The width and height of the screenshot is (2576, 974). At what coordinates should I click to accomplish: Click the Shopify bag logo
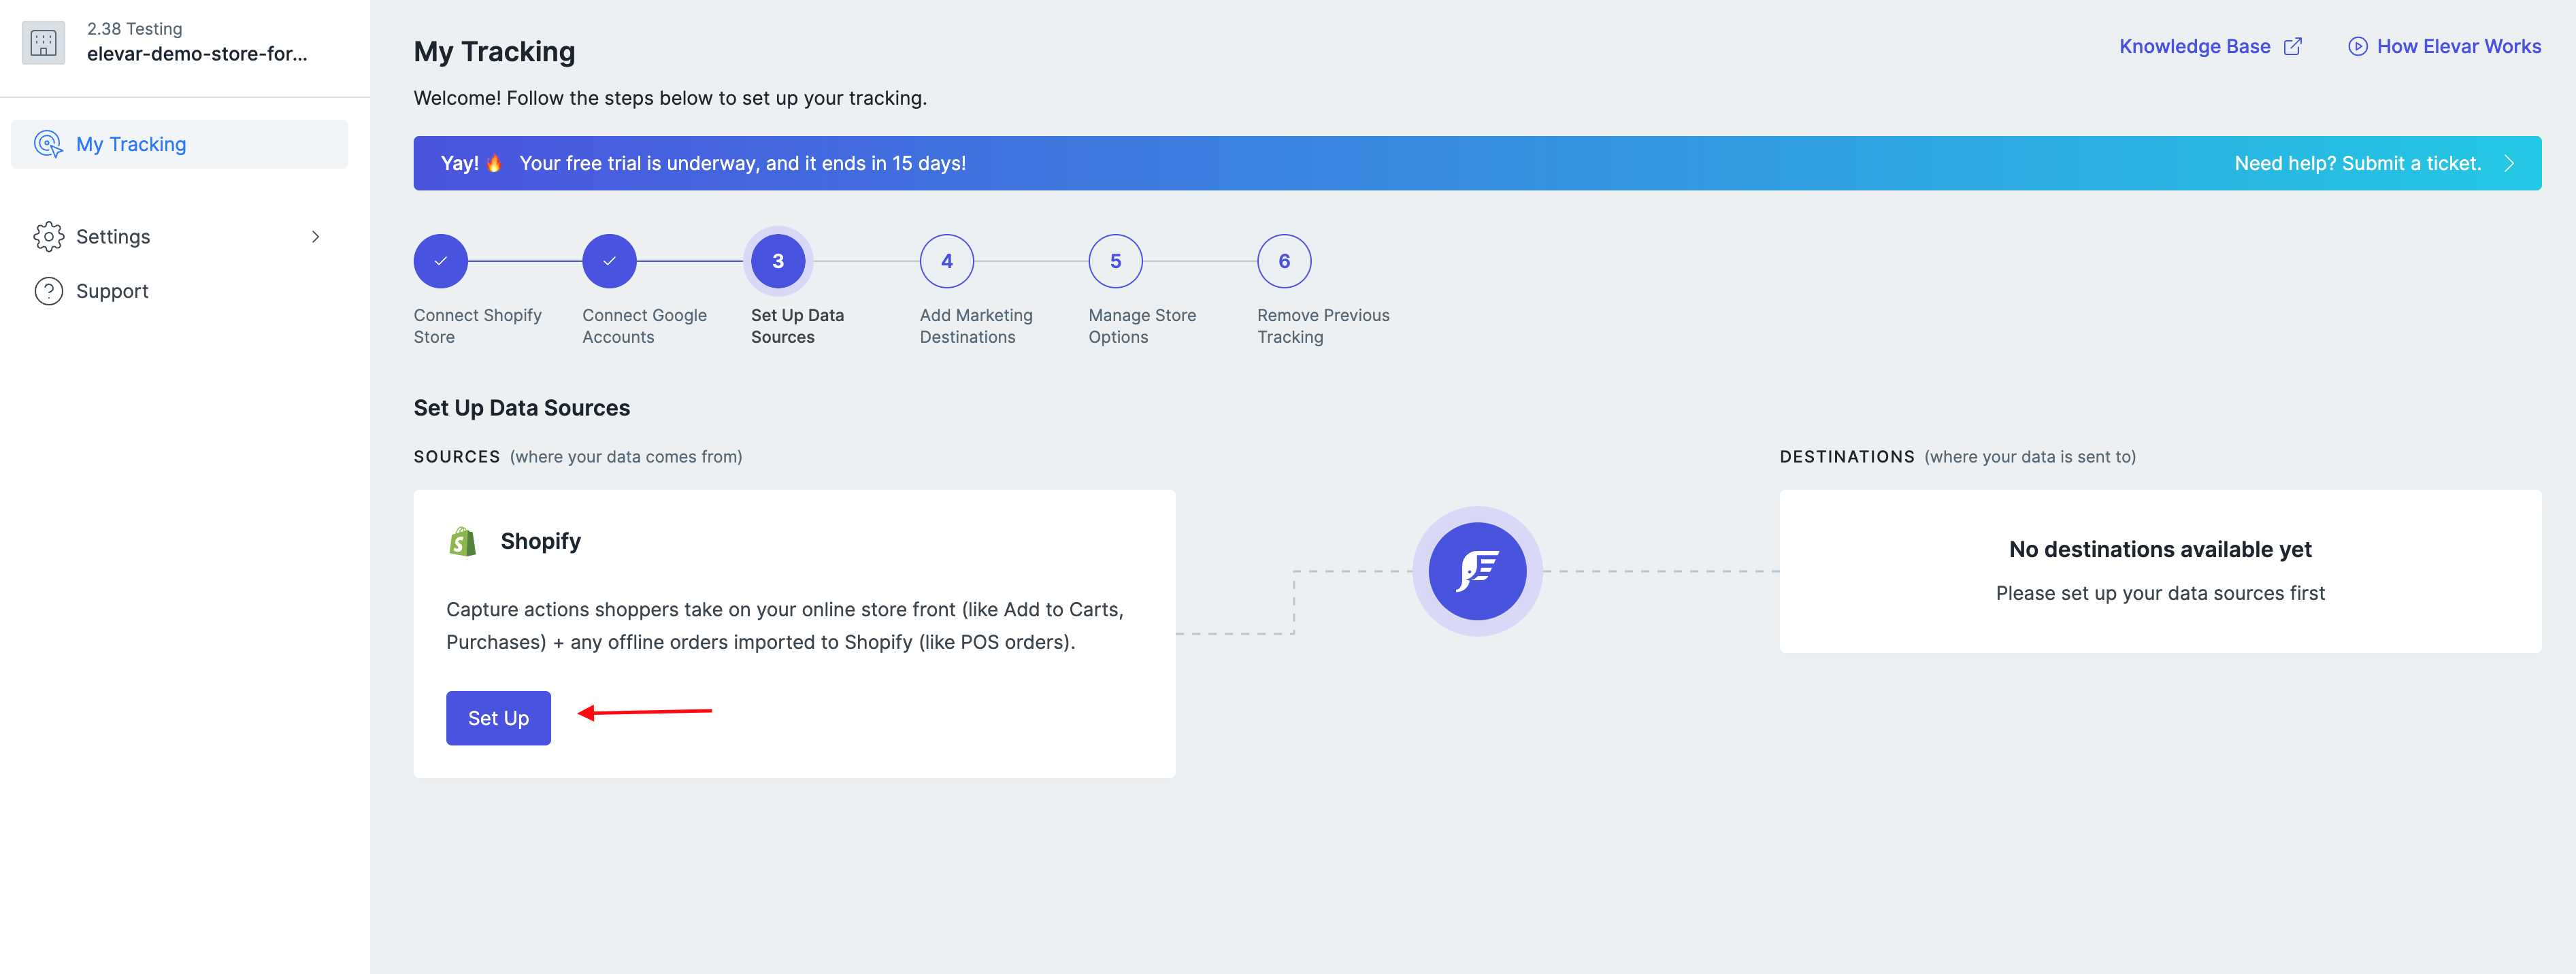coord(463,541)
